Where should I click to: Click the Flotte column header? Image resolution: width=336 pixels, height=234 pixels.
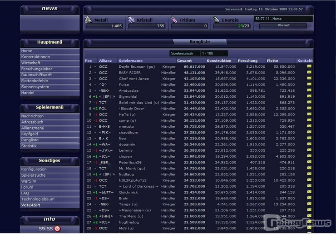tap(272, 61)
